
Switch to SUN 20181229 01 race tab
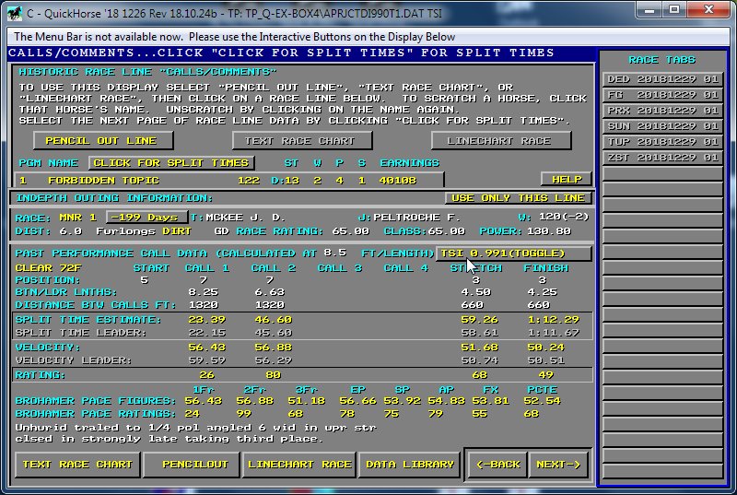click(662, 126)
